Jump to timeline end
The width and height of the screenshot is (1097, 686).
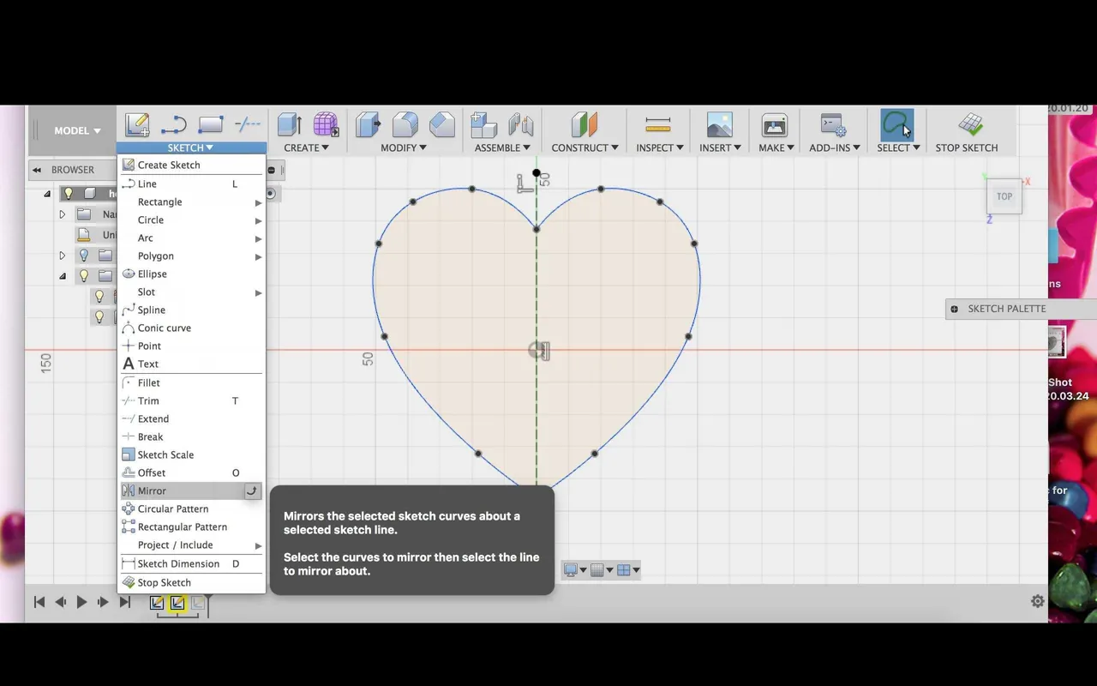pos(124,602)
